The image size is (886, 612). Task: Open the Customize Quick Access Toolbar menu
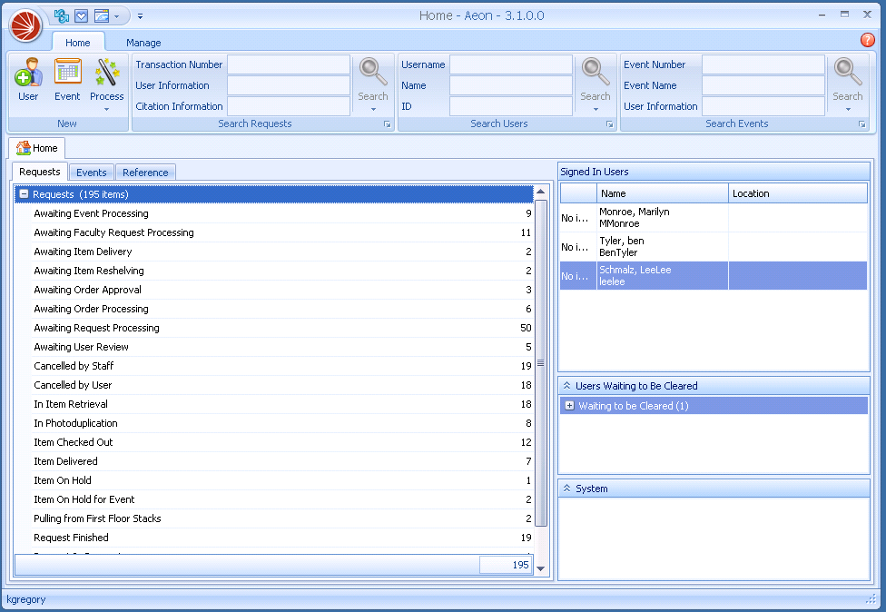140,15
